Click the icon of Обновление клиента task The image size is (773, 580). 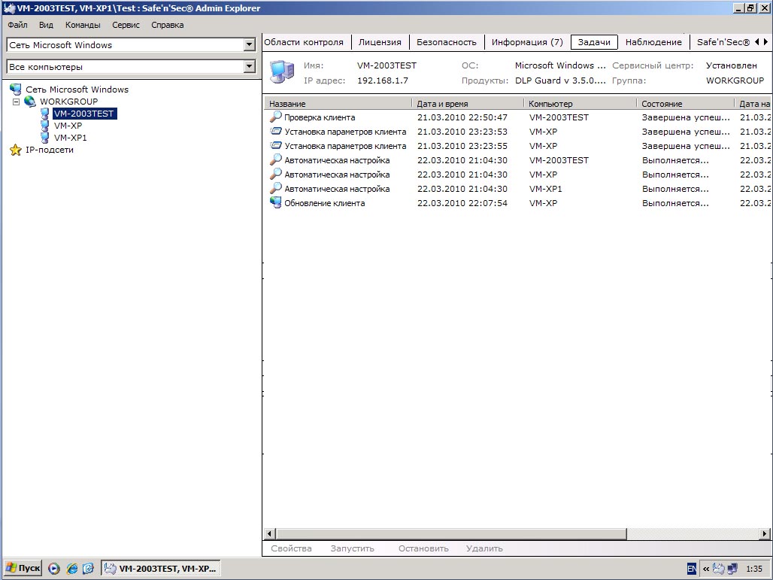(275, 202)
